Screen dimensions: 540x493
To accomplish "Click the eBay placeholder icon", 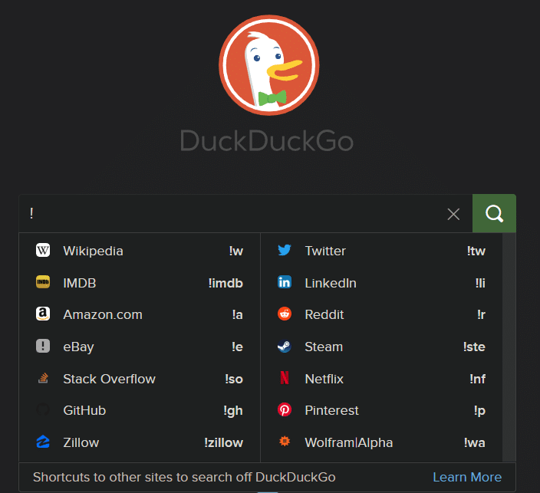I will click(x=43, y=346).
